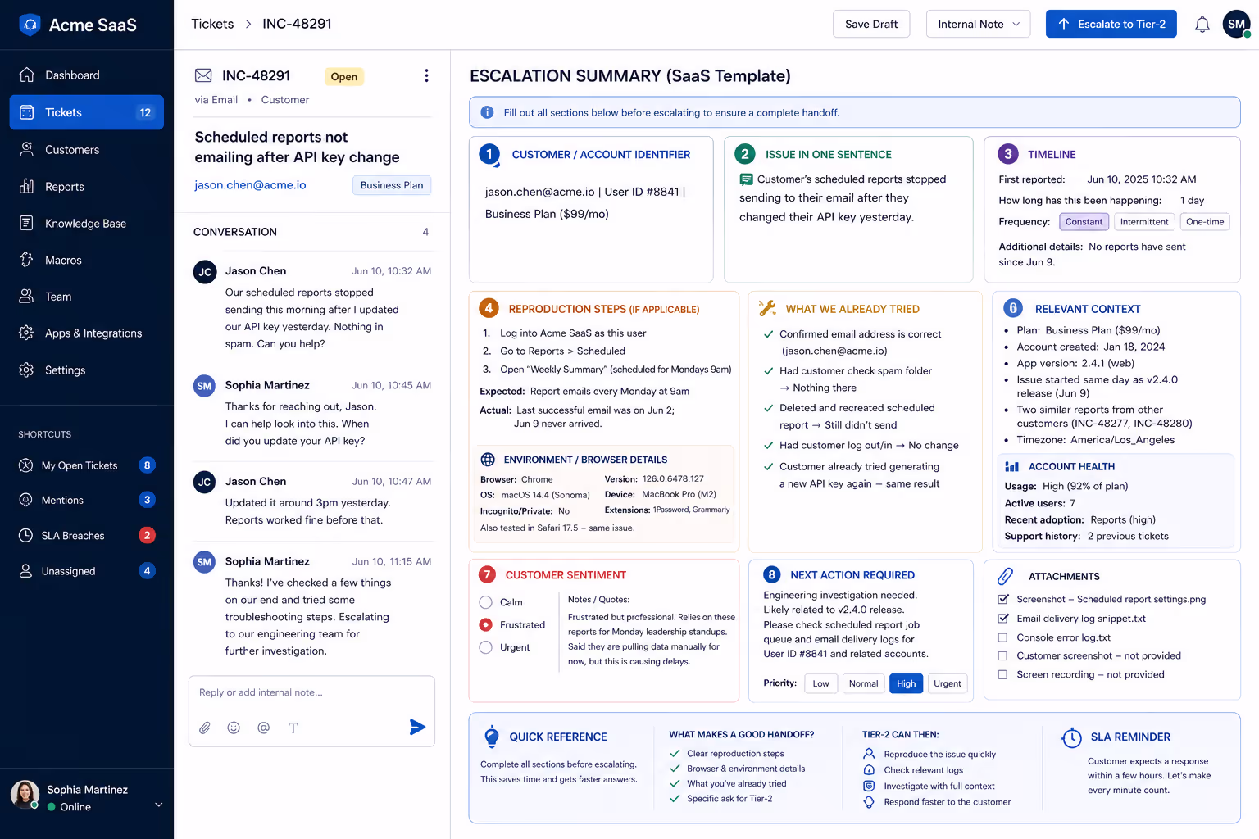Select the Urgent sentiment radio button
The height and width of the screenshot is (839, 1259).
tap(485, 647)
